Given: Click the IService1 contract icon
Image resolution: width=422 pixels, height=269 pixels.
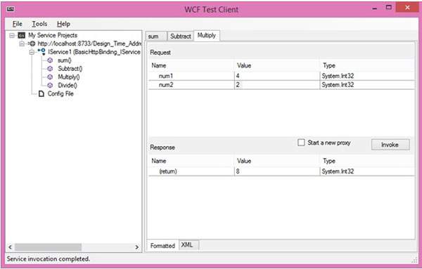Looking at the screenshot, I should click(41, 51).
